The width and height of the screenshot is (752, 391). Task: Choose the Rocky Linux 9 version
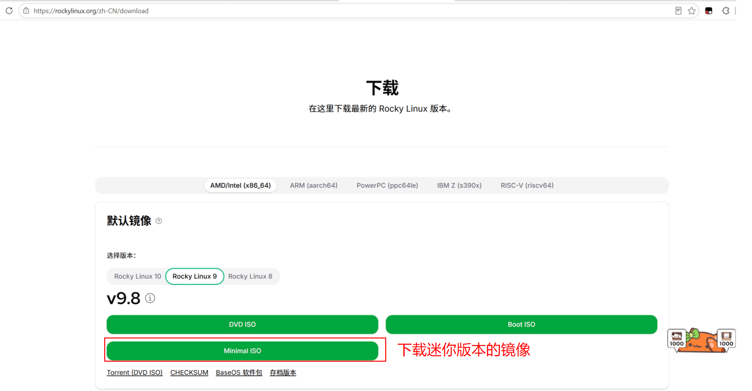pyautogui.click(x=195, y=276)
